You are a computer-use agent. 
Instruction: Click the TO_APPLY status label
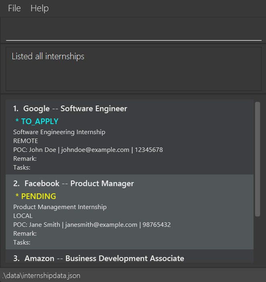37,121
